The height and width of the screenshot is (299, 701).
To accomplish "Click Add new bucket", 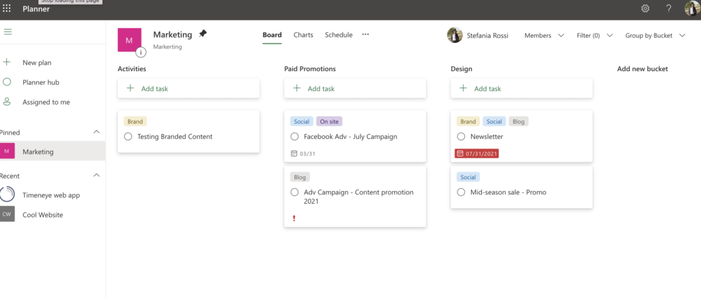I will click(642, 69).
